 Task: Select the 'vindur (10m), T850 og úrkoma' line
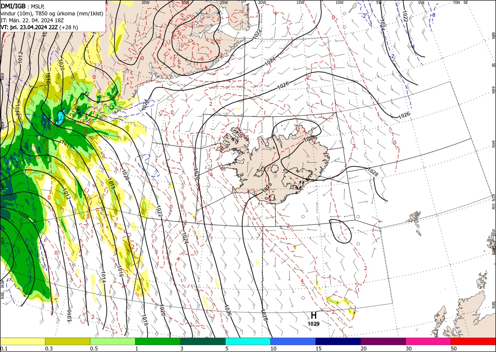pyautogui.click(x=52, y=13)
